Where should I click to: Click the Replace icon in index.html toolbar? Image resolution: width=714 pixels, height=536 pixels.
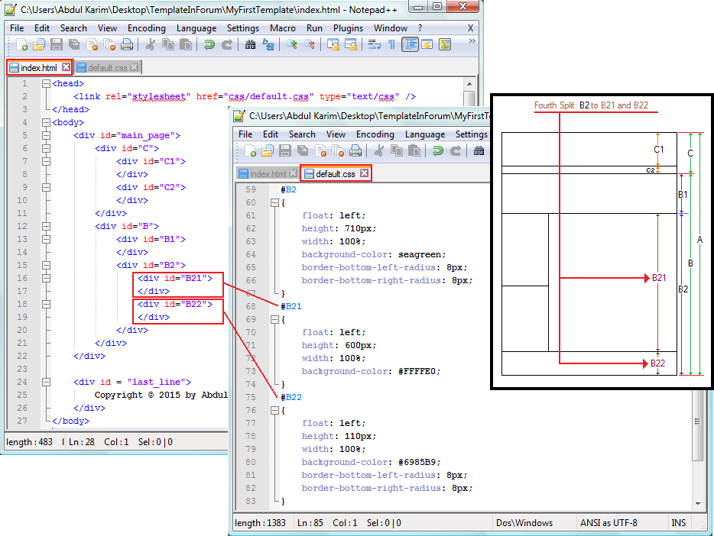[x=268, y=45]
